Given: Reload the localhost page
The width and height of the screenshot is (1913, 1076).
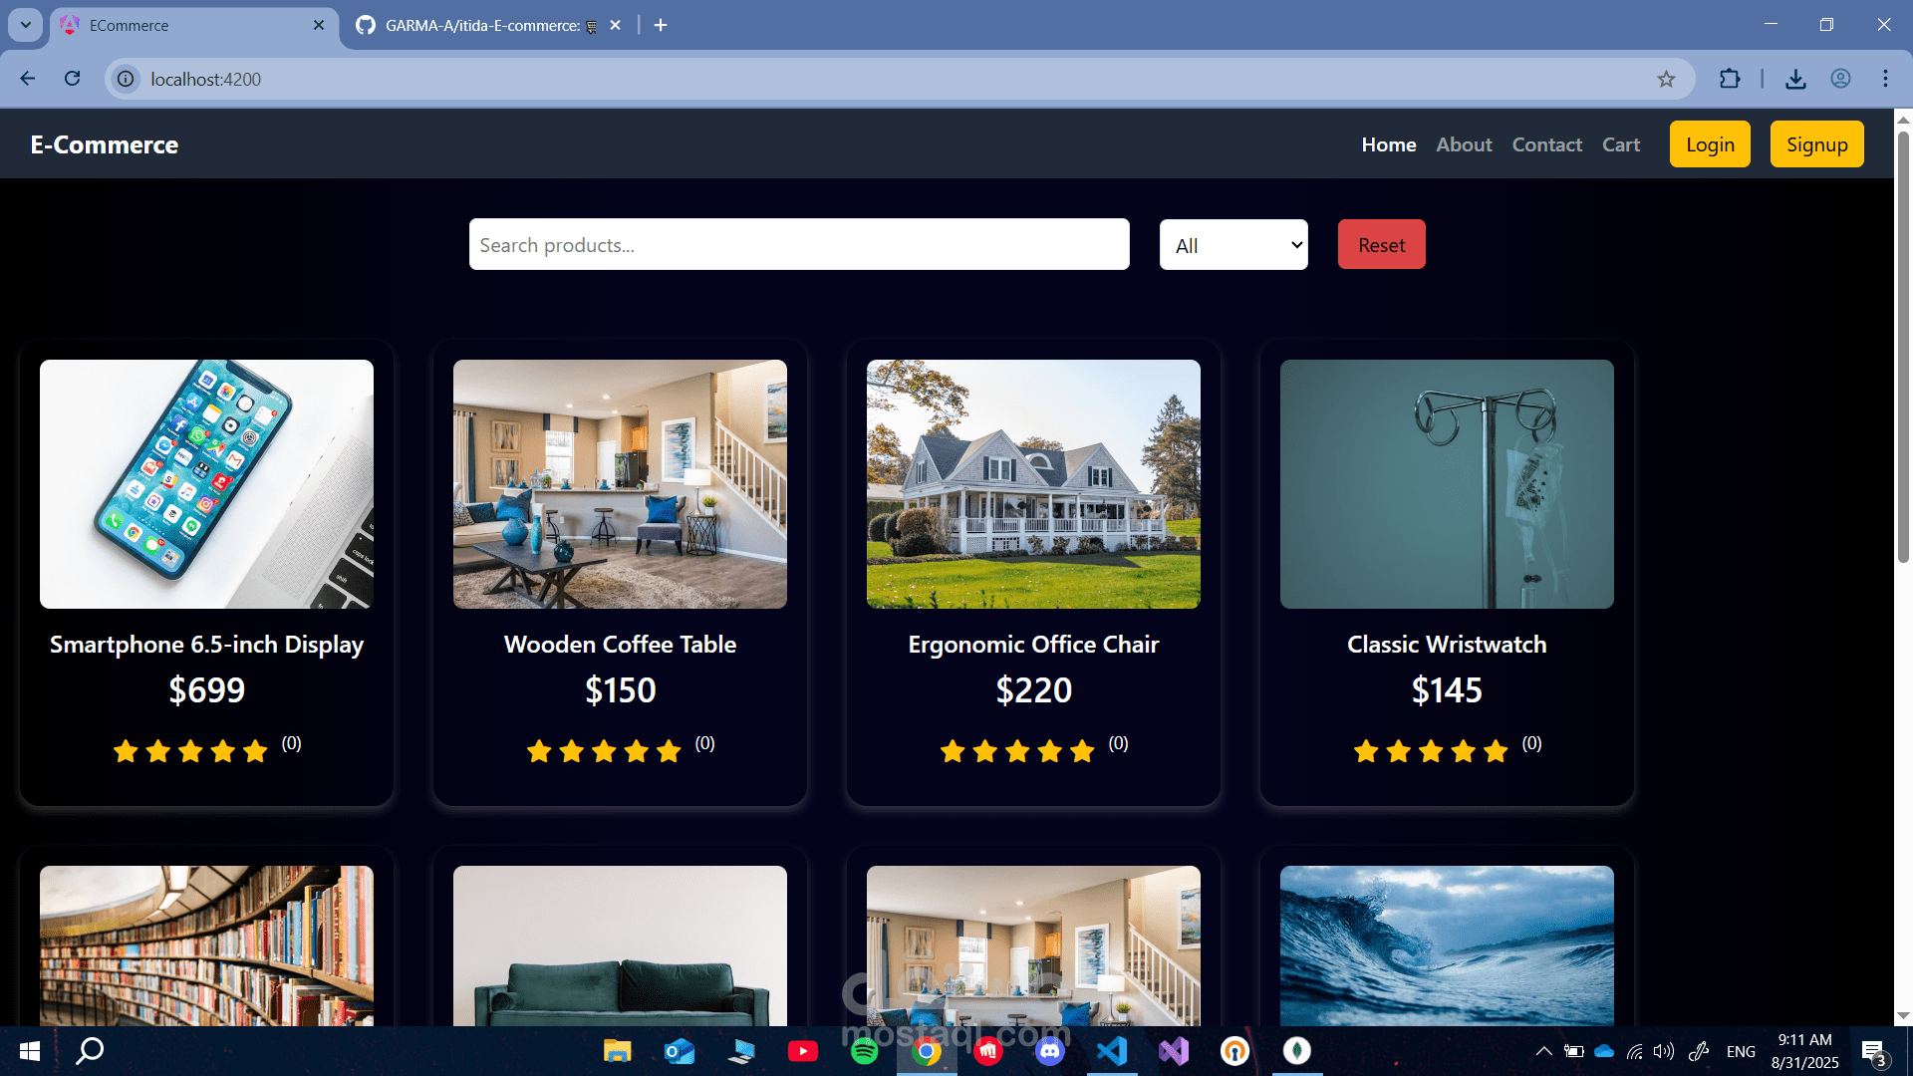Looking at the screenshot, I should (x=72, y=79).
